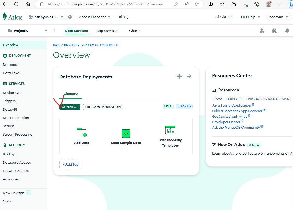
Task: Open Triggers in sidebar
Action: coord(9,101)
